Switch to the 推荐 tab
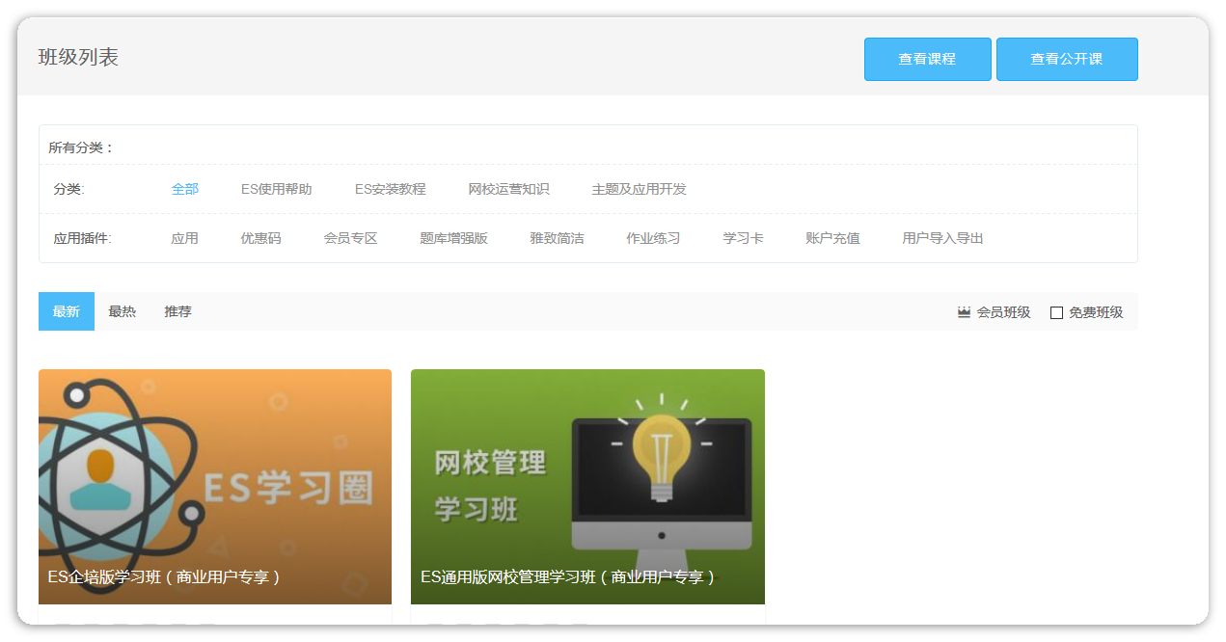This screenshot has width=1226, height=642. [x=177, y=311]
